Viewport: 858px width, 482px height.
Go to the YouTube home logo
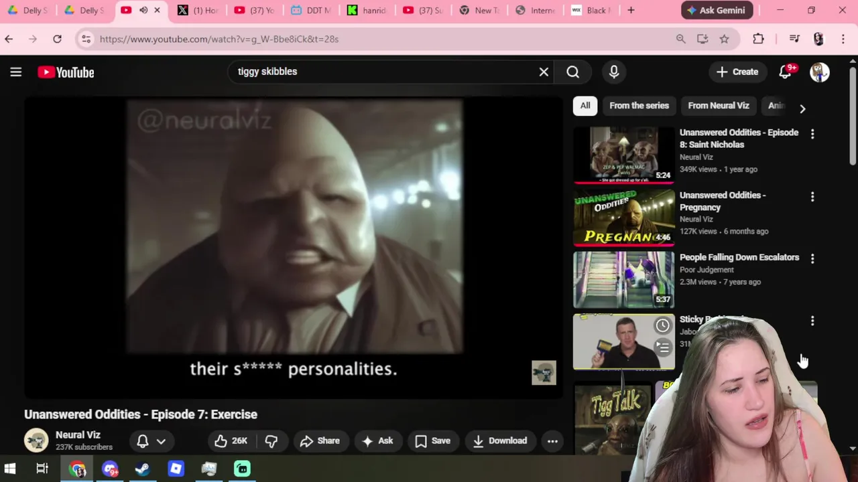point(66,72)
